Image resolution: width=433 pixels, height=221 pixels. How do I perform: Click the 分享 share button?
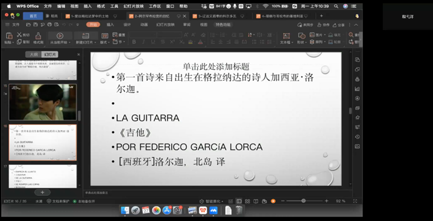339,25
